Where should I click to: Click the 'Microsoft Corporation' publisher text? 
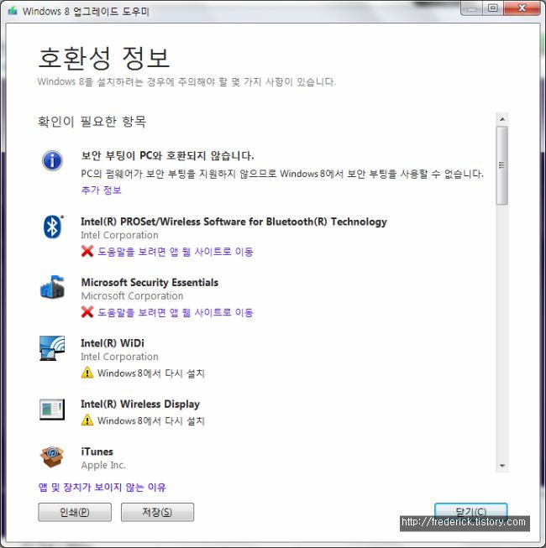coord(132,296)
